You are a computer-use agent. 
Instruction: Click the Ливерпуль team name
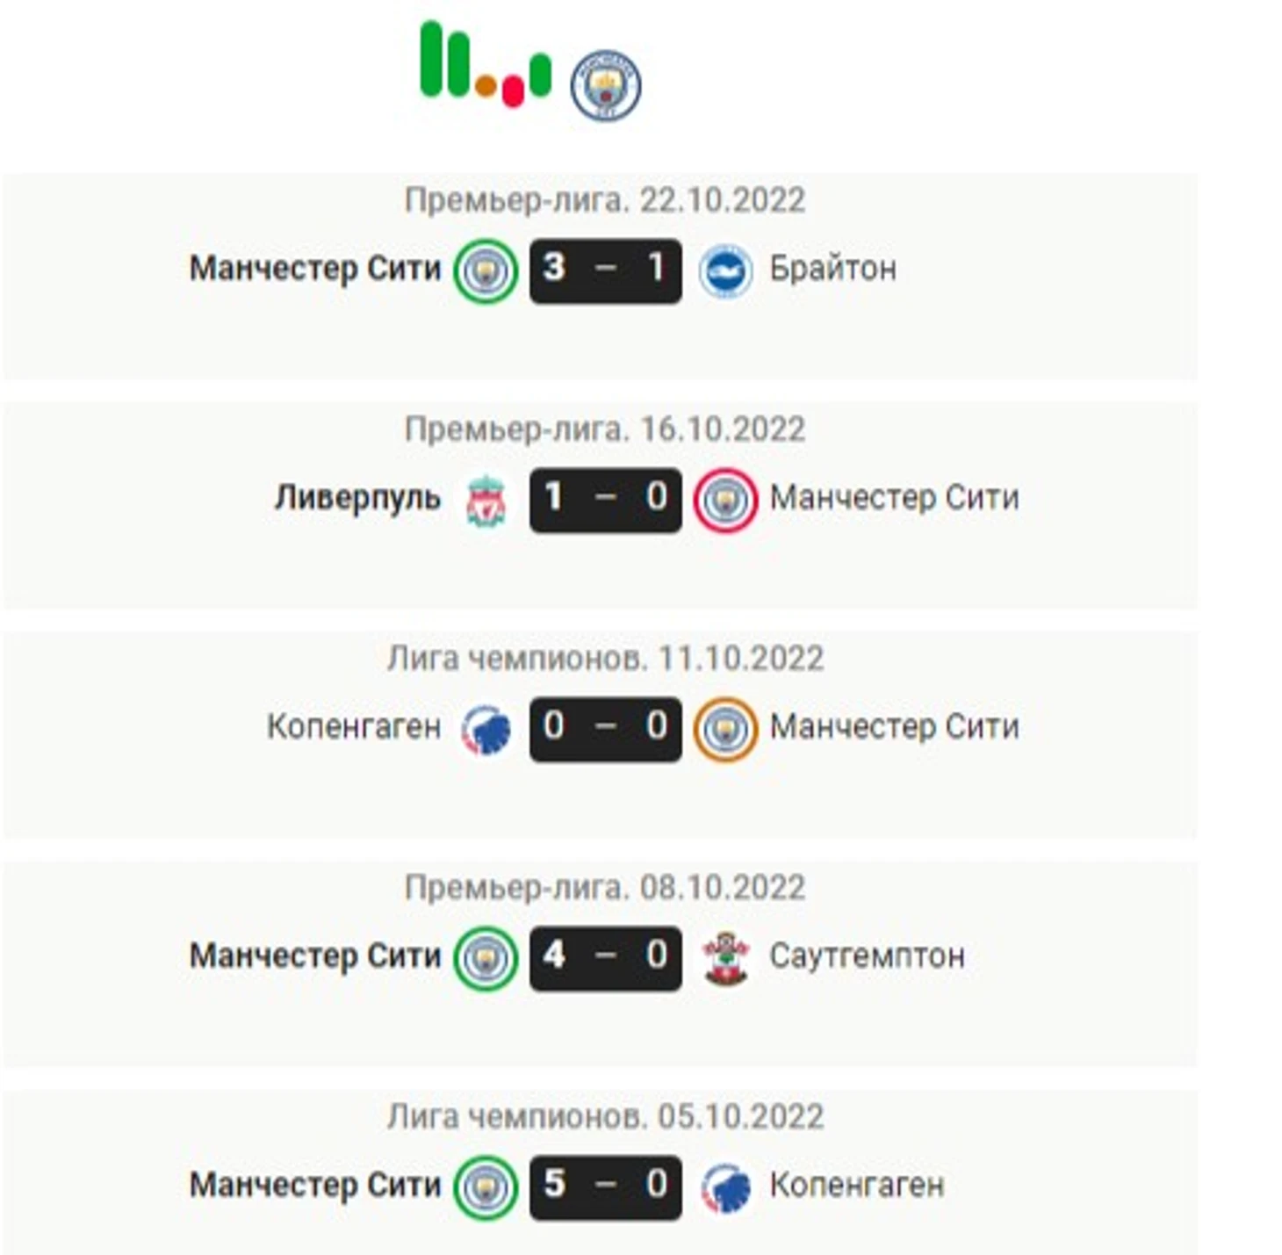[357, 498]
